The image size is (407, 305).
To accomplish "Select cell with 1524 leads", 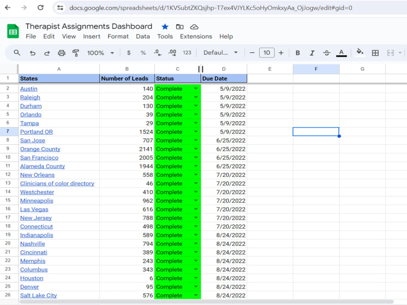I will pos(127,132).
